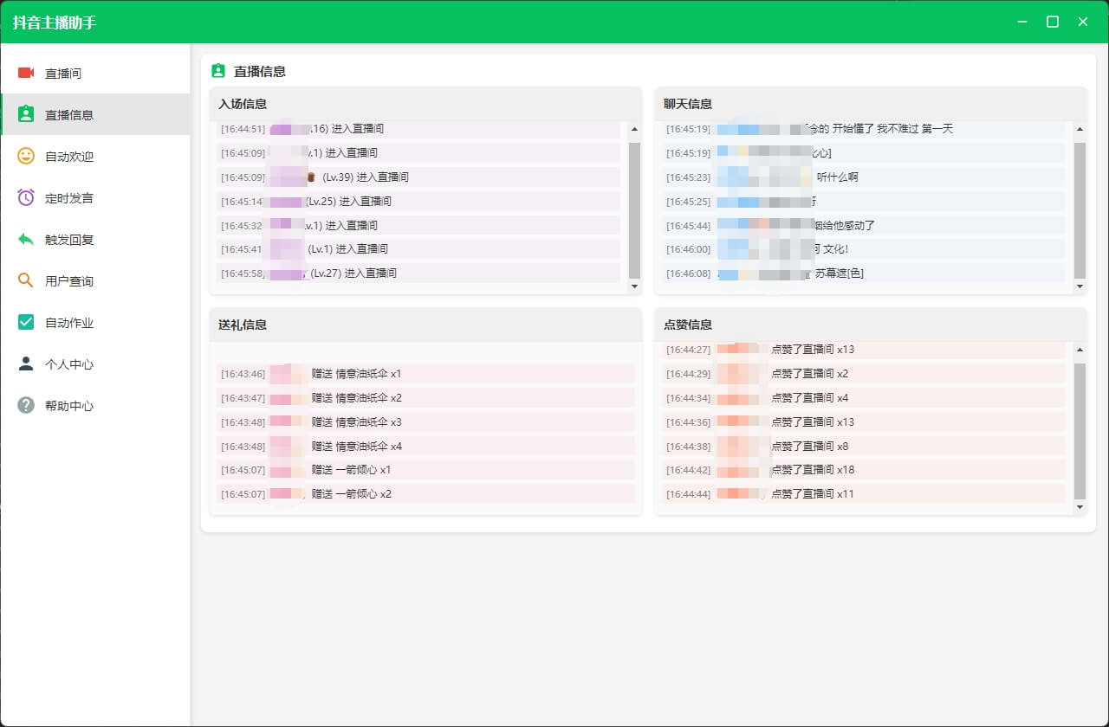Click the person icon for 个人中心
The image size is (1109, 727).
(26, 363)
